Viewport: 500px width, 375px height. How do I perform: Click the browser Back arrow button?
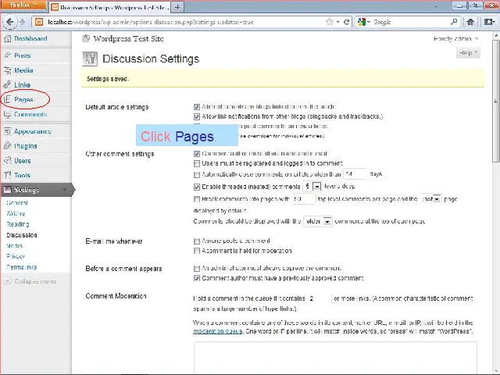(x=9, y=22)
